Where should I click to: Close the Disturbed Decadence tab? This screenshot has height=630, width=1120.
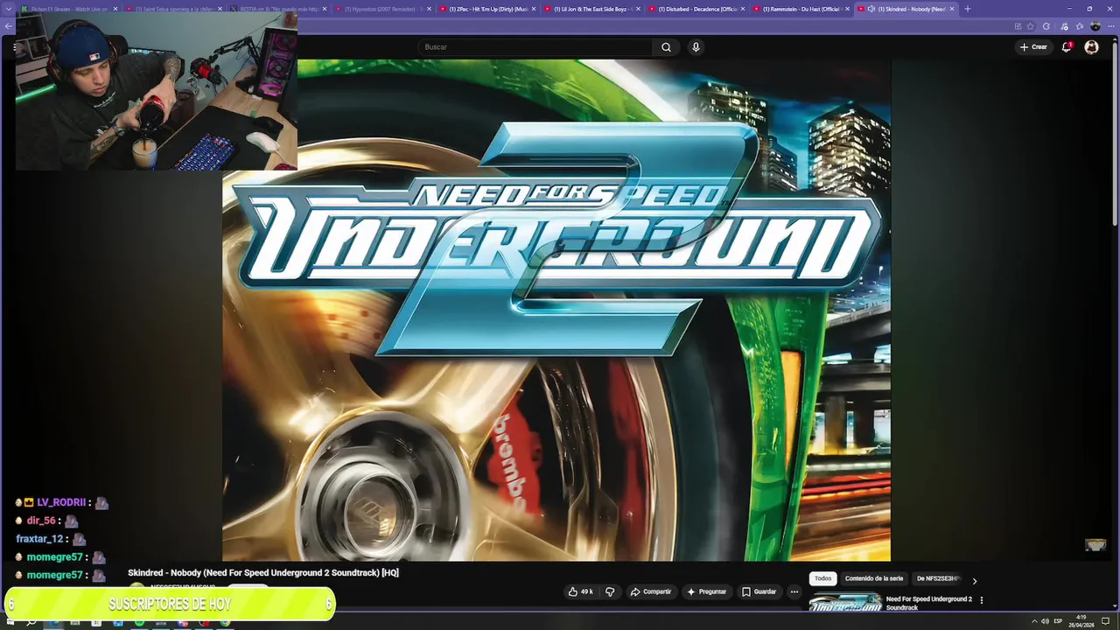coord(743,9)
